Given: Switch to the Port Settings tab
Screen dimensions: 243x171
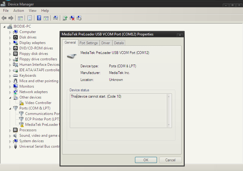Looking at the screenshot, I should (88, 43).
